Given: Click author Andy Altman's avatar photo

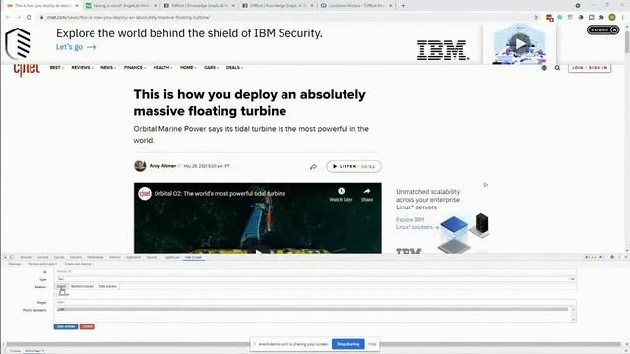Looking at the screenshot, I should [x=140, y=166].
